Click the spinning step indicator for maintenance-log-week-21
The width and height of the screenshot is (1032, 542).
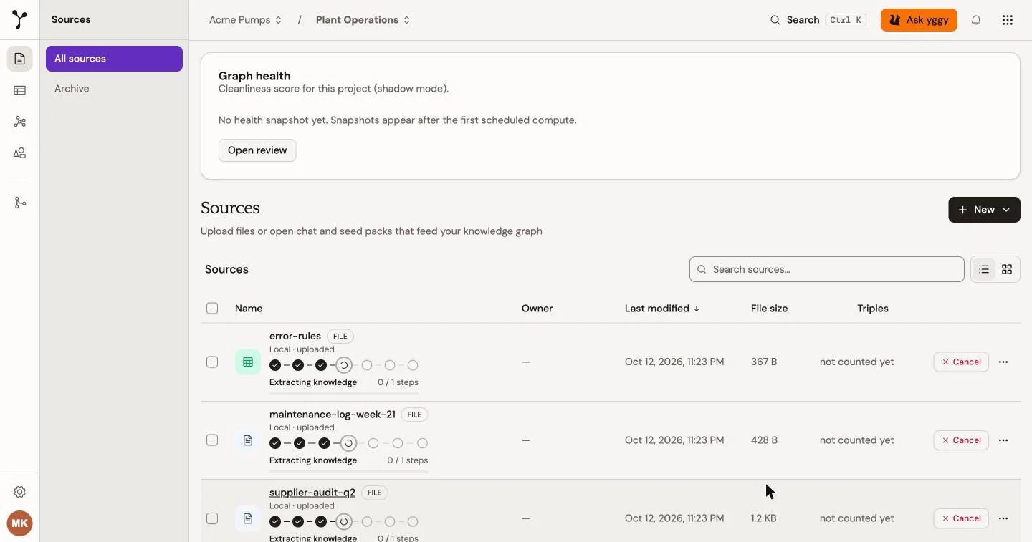(x=348, y=443)
